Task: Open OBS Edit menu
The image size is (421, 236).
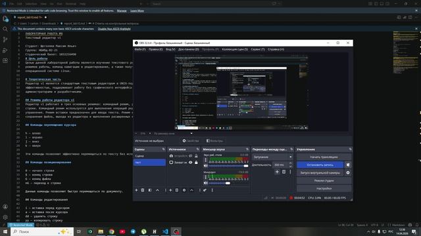Action: 155,50
